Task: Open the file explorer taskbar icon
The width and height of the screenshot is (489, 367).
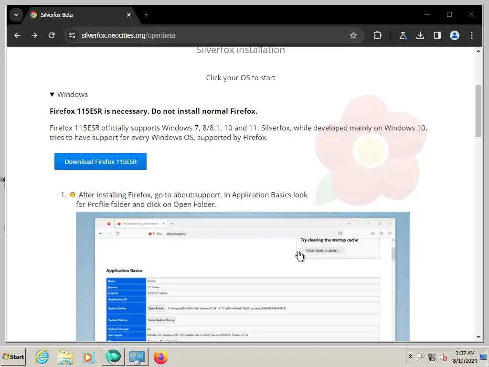Action: [x=65, y=357]
